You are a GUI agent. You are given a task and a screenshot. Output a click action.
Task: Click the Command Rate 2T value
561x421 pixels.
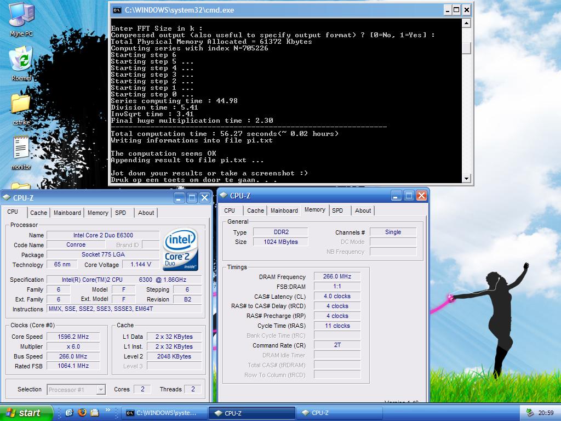click(x=337, y=345)
